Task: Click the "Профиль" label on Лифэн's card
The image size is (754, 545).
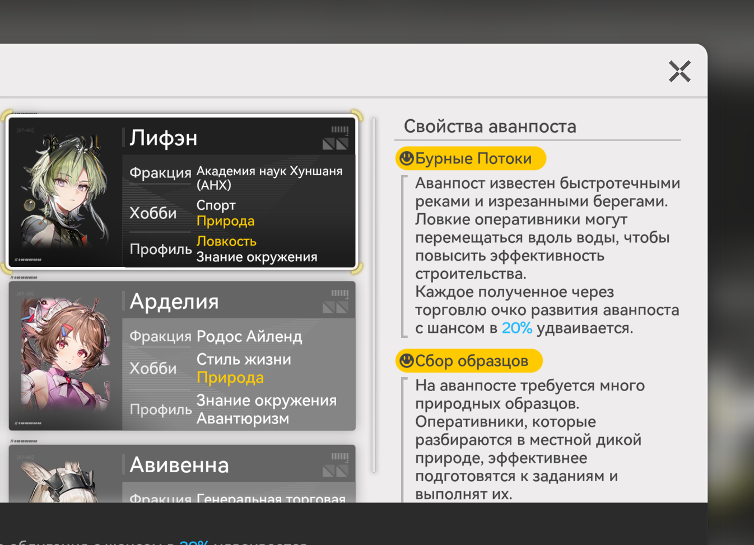Action: 161,249
